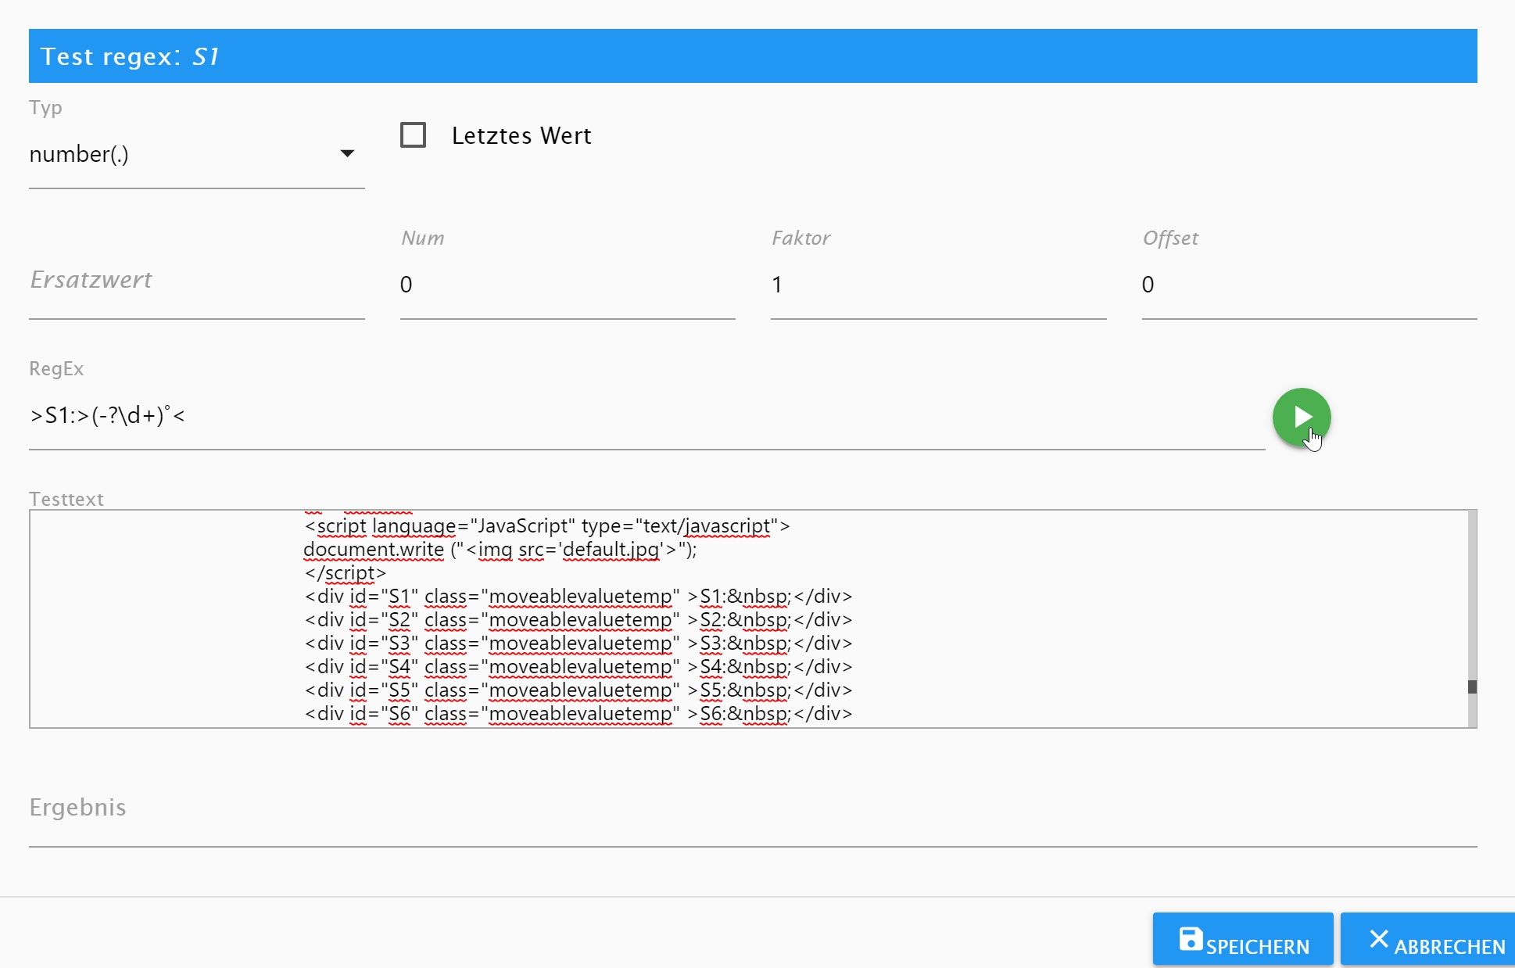
Task: Focus the Num field with value 0
Action: tap(567, 285)
